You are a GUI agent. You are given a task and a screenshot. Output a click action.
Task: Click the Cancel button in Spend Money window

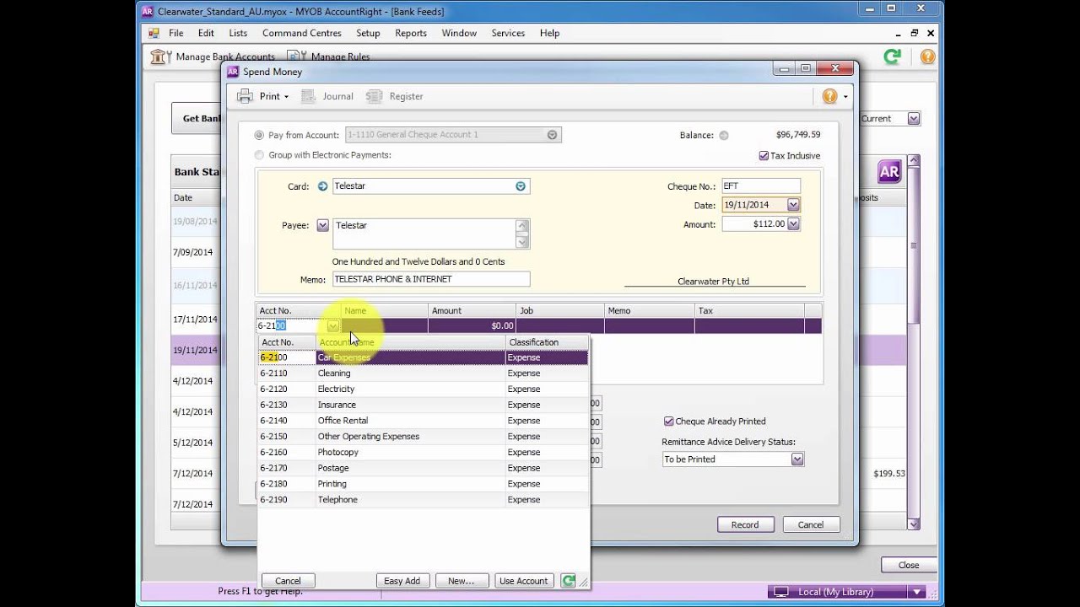coord(811,524)
